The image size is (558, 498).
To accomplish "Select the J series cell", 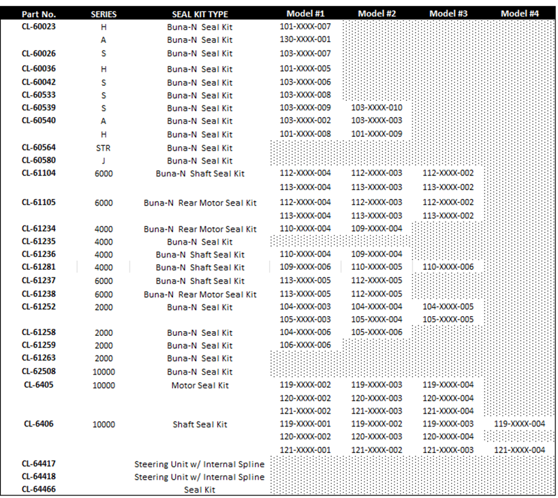I will (x=104, y=161).
